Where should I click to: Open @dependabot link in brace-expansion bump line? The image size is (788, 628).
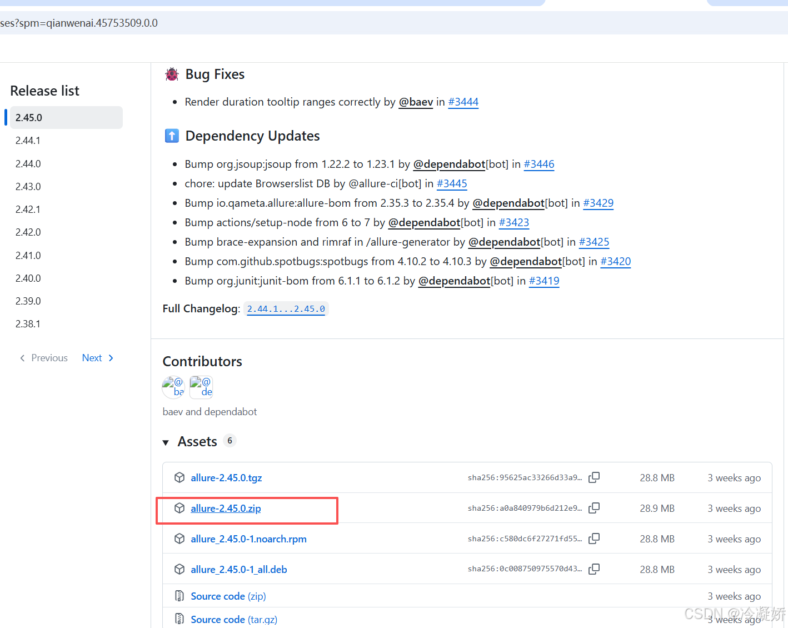pyautogui.click(x=505, y=242)
